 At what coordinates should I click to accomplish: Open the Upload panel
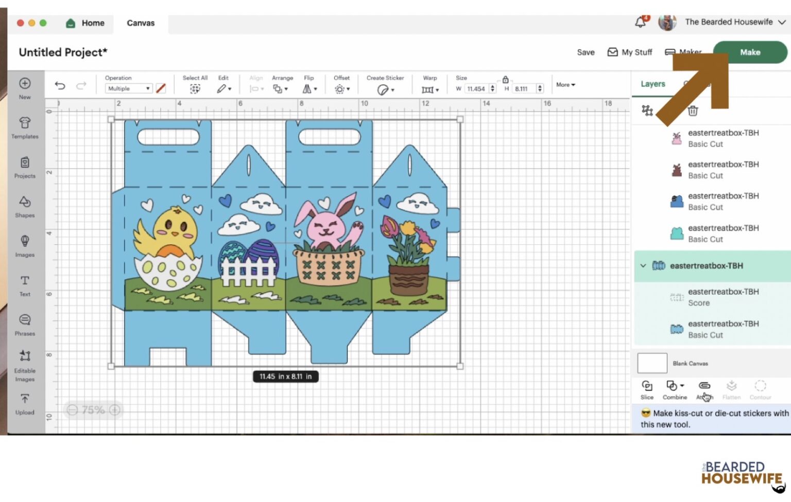point(25,404)
